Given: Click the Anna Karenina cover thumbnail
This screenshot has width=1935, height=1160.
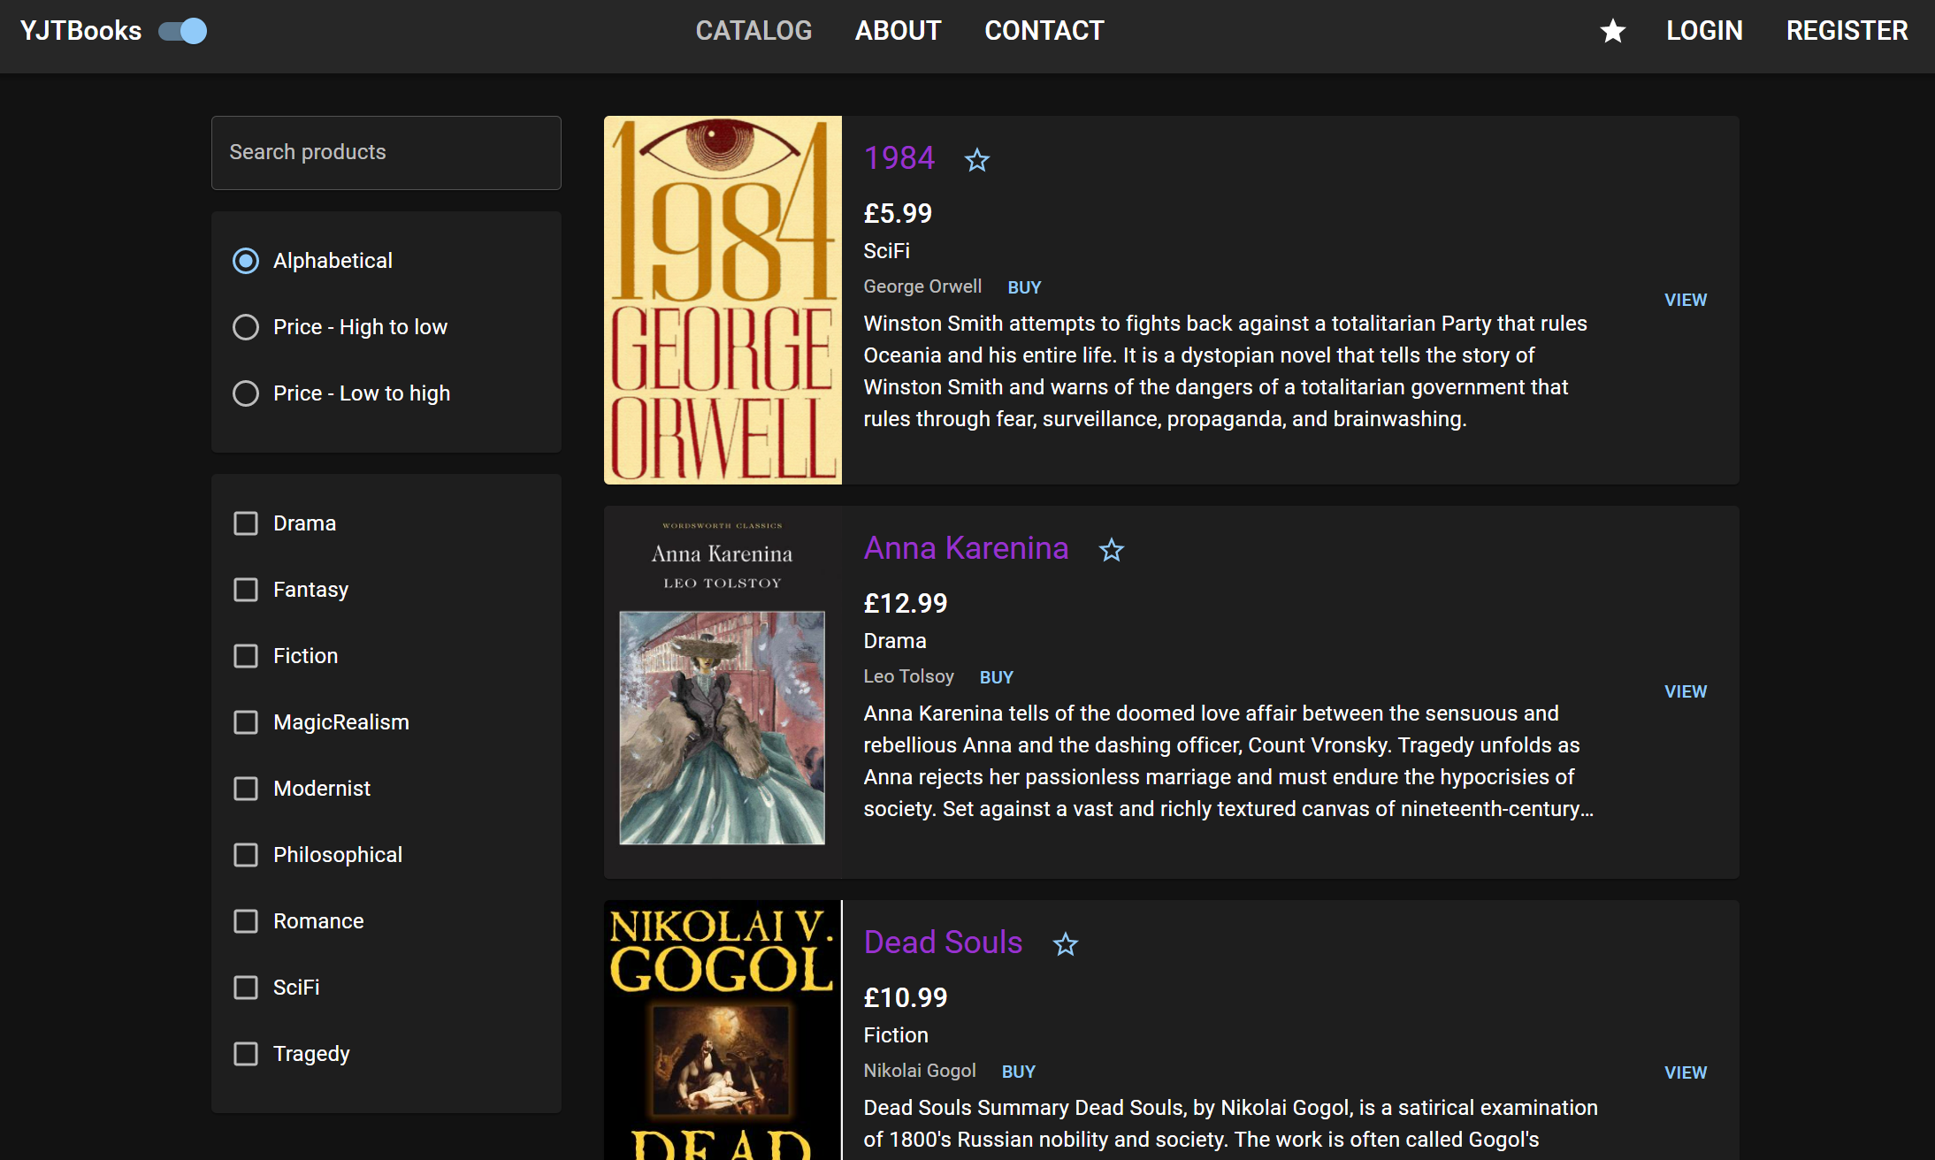Looking at the screenshot, I should 723,692.
